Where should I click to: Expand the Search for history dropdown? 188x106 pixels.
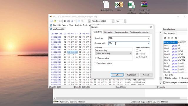pos(149,38)
